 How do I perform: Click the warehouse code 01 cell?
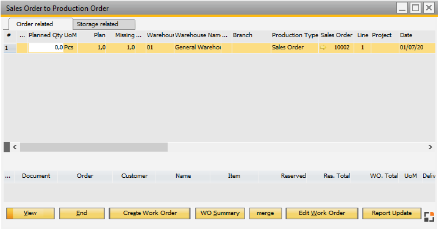[160, 48]
